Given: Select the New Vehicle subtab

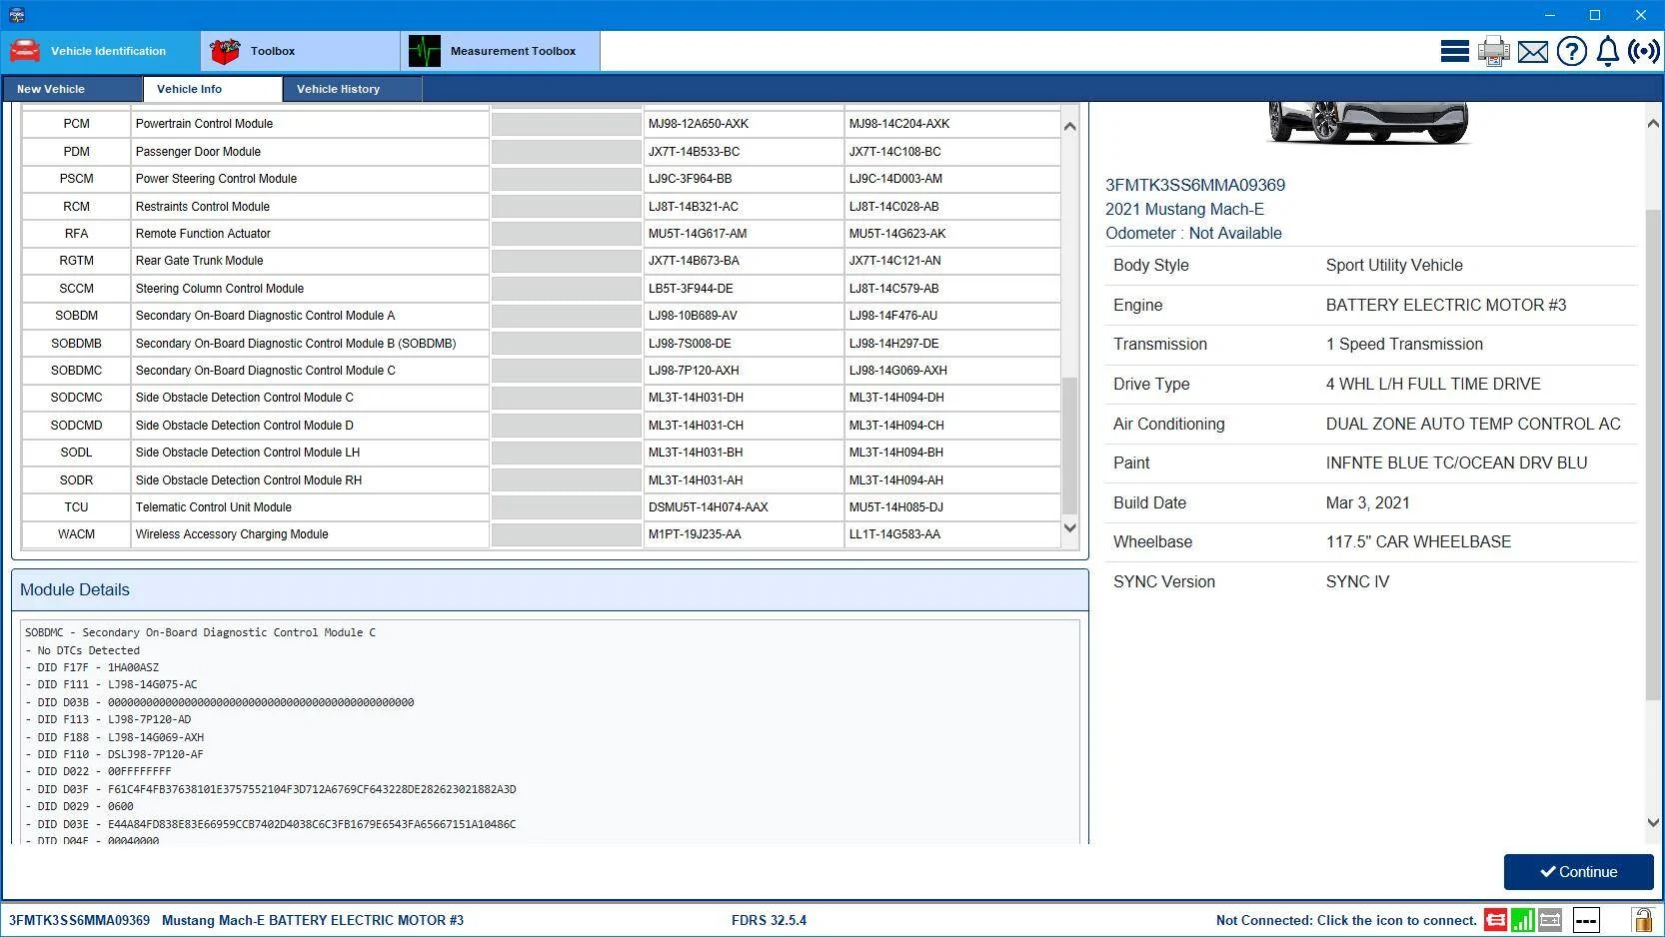Looking at the screenshot, I should point(72,89).
